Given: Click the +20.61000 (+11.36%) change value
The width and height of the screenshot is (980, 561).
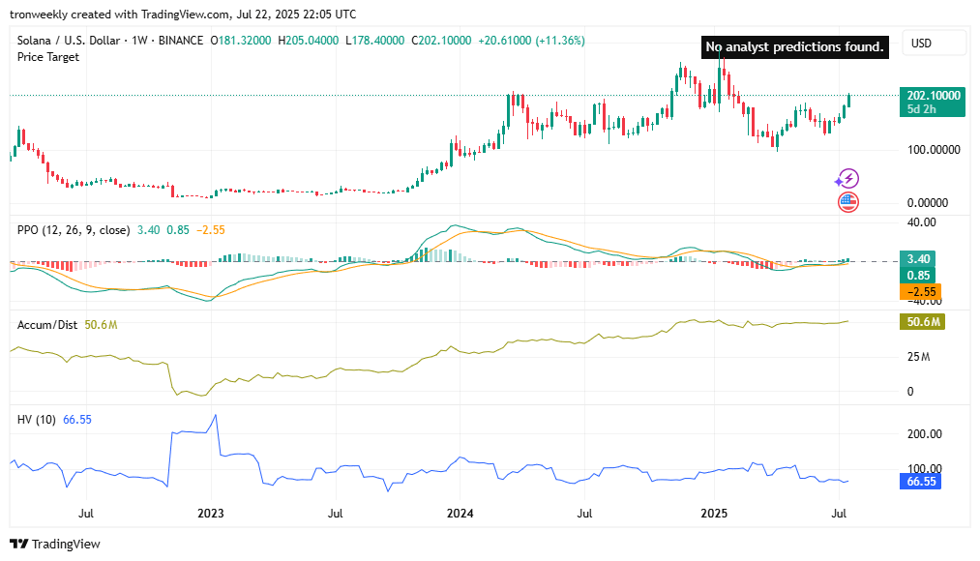Looking at the screenshot, I should point(531,40).
